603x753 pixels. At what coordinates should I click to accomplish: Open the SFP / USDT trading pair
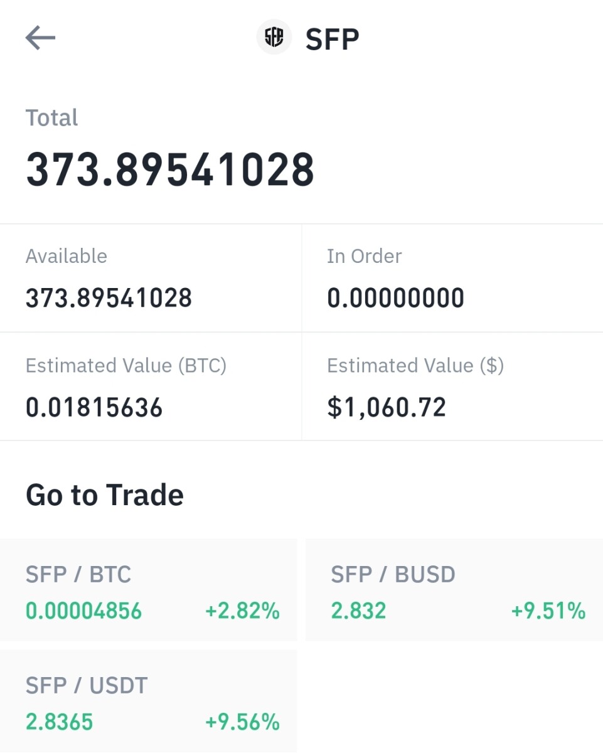[x=148, y=701]
